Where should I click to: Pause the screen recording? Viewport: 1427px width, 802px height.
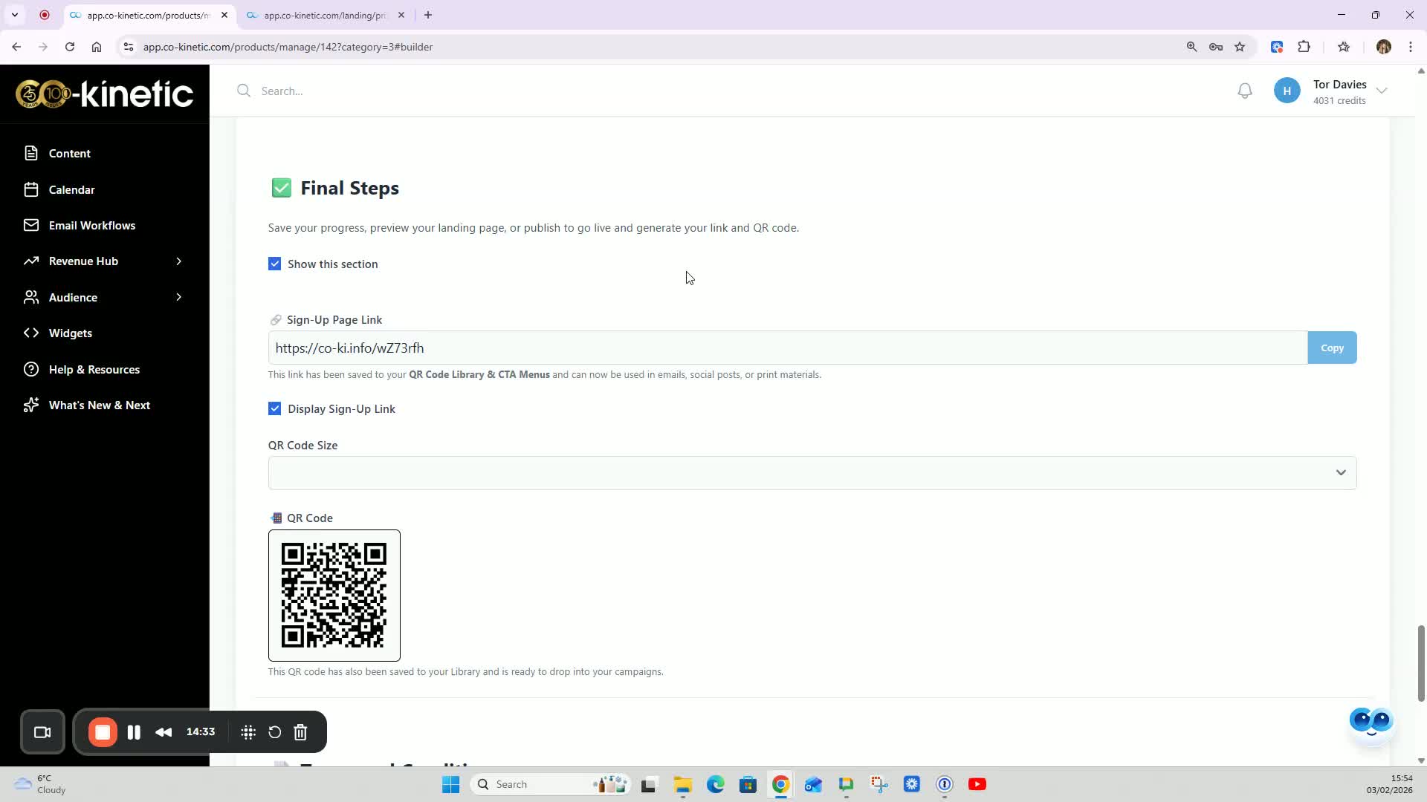[x=134, y=732]
